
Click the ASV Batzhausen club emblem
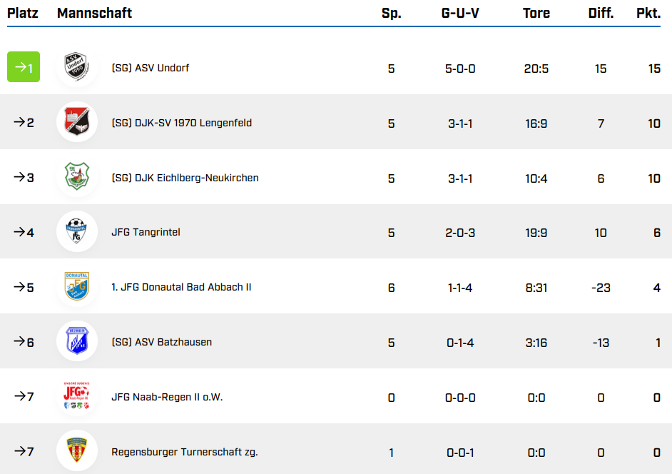click(76, 342)
